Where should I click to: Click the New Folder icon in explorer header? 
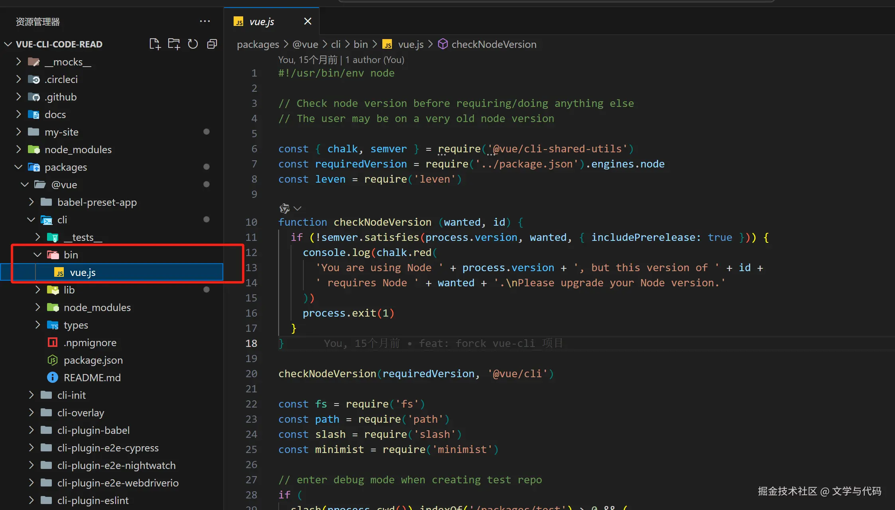(x=174, y=44)
